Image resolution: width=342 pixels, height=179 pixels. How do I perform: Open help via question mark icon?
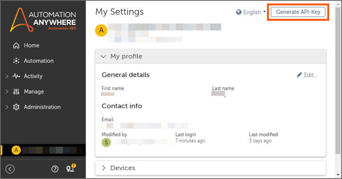[55, 169]
